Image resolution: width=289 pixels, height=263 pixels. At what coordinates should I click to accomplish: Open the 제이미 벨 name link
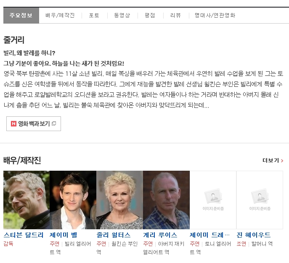point(64,235)
